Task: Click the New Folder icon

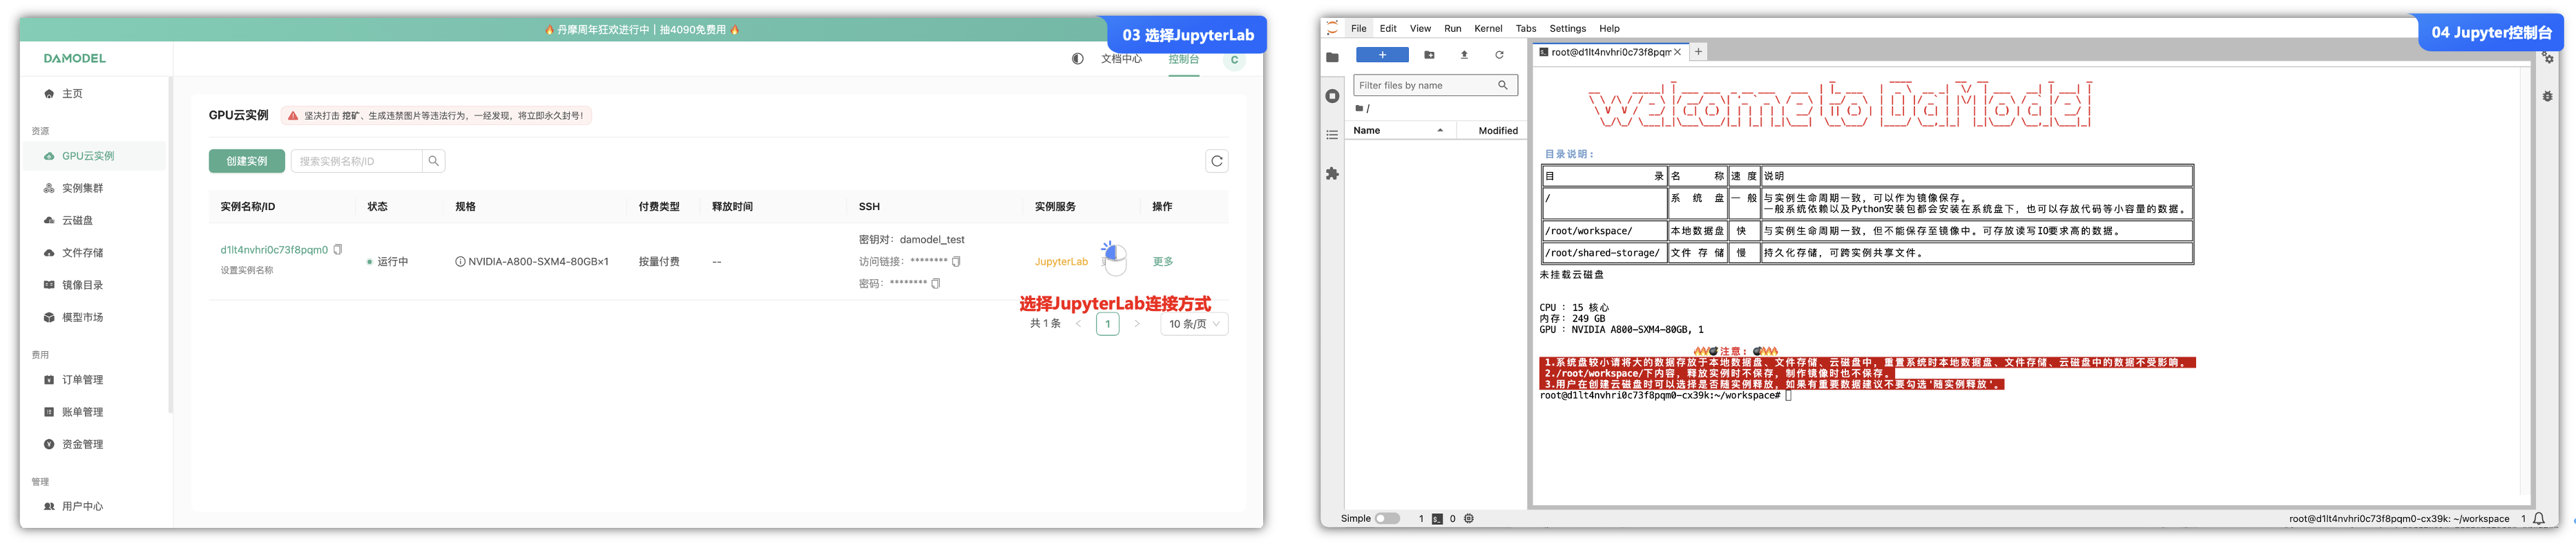Action: click(1429, 55)
